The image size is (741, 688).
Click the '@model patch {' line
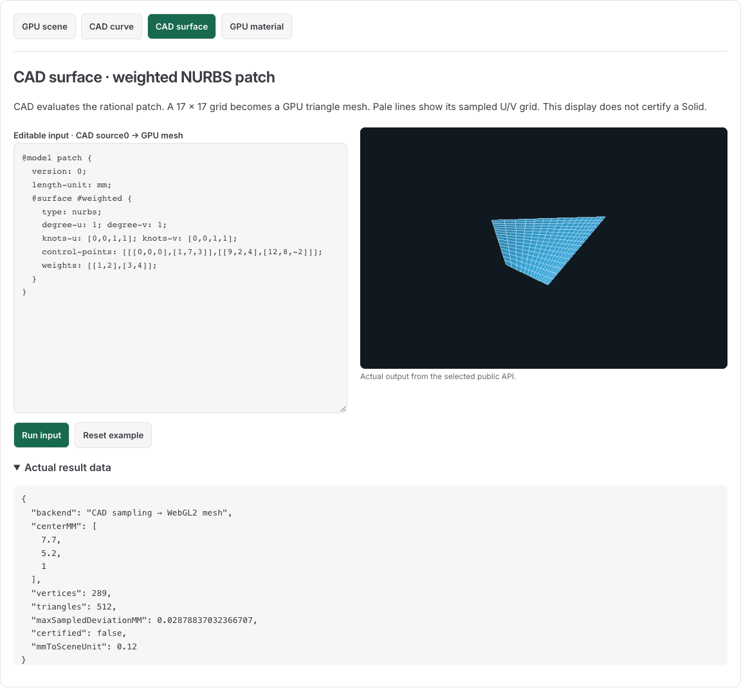pyautogui.click(x=57, y=158)
